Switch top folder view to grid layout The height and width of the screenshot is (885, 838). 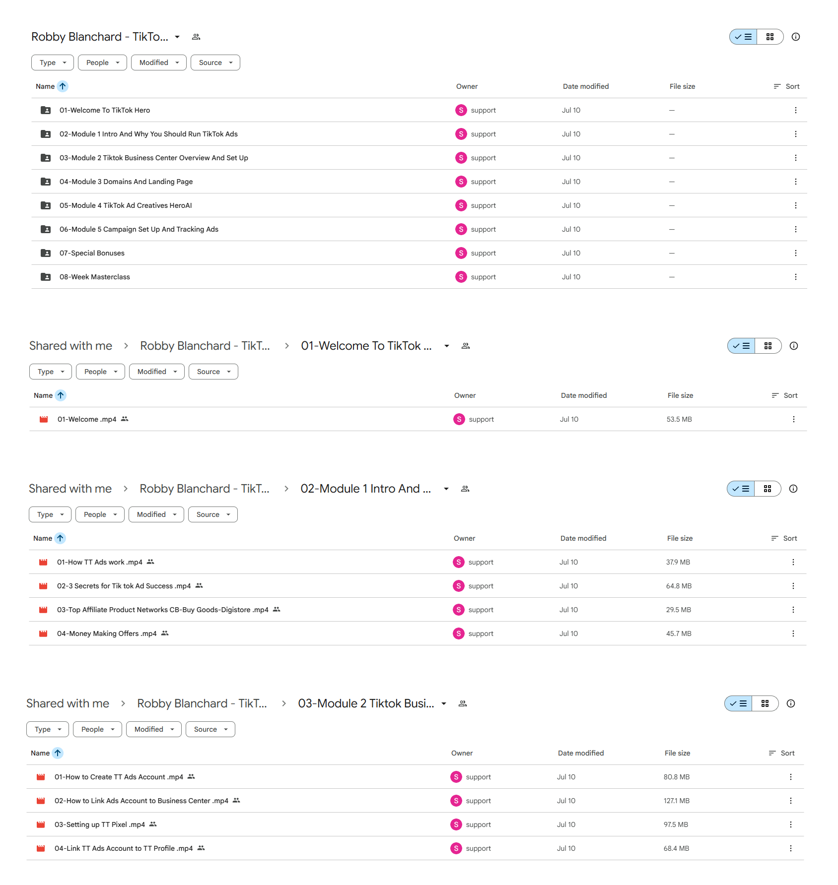point(770,37)
